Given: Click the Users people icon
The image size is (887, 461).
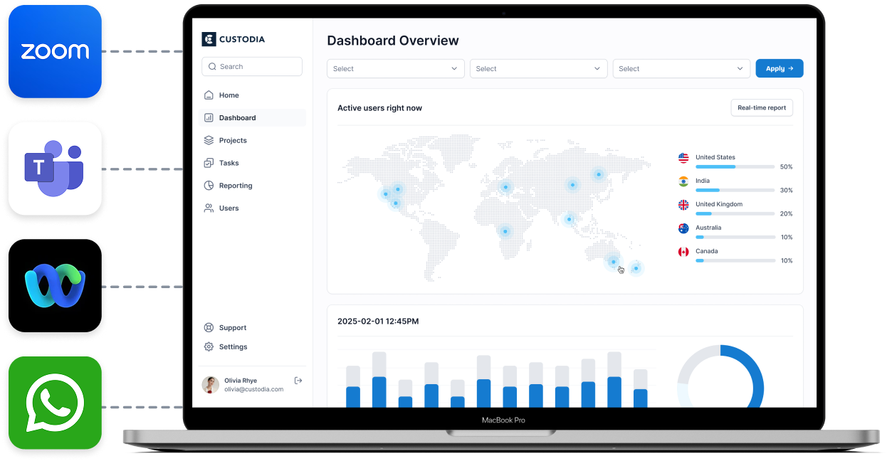Looking at the screenshot, I should [209, 208].
